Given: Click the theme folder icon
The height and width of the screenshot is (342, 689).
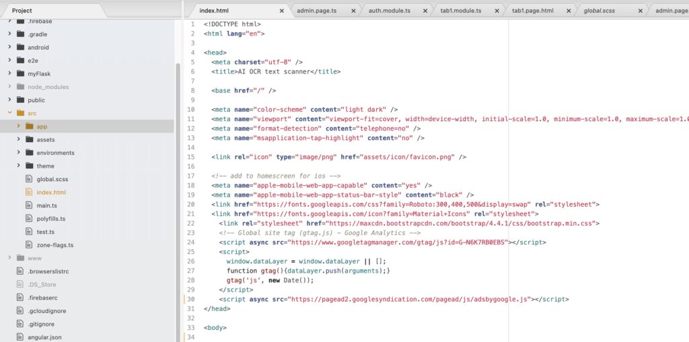Looking at the screenshot, I should 30,166.
